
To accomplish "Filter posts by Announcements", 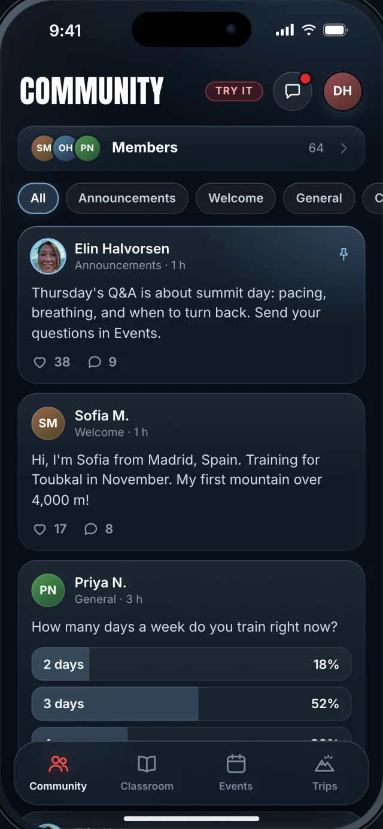I will 127,198.
